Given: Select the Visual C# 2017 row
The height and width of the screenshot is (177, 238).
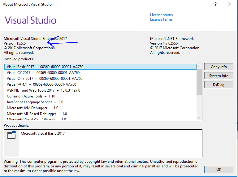Looking at the screenshot, I should click(x=100, y=73).
